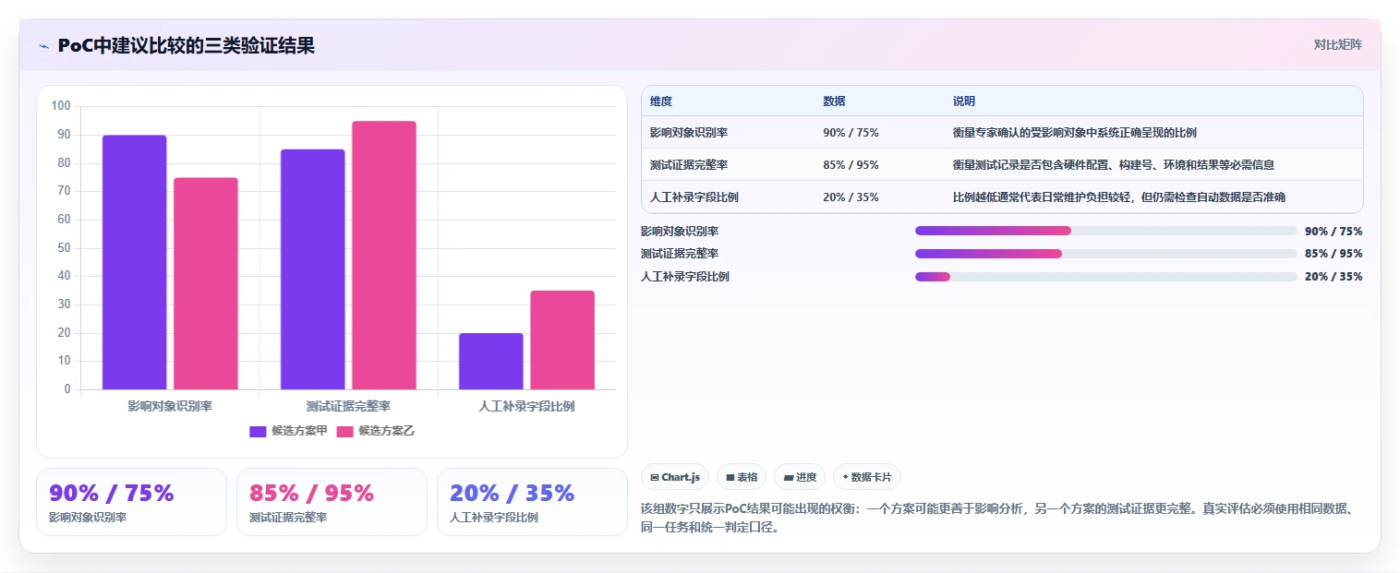
Task: Click the 测试证据完整率 progress bar
Action: pyautogui.click(x=1105, y=254)
